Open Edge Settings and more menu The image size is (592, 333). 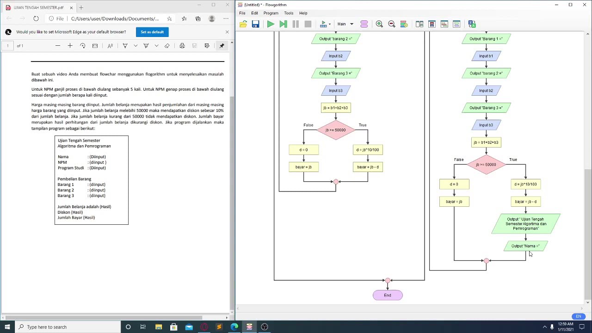tap(226, 18)
